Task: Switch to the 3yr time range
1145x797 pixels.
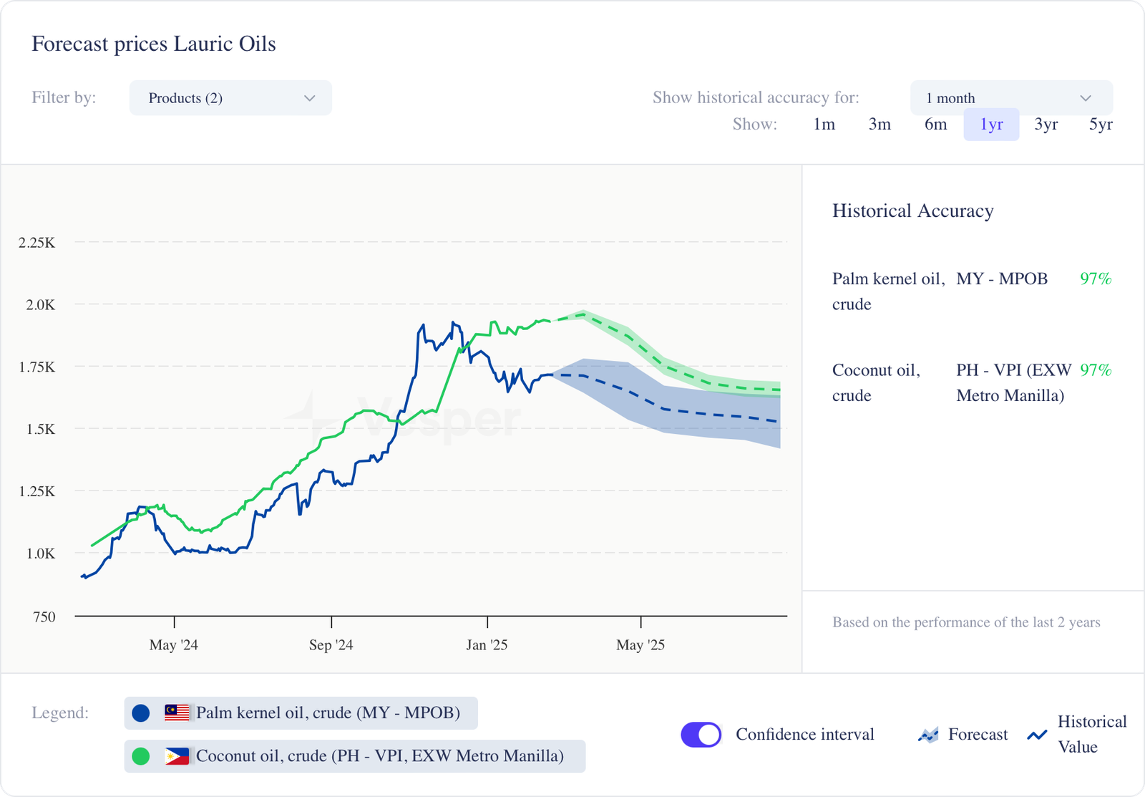Action: tap(1046, 125)
